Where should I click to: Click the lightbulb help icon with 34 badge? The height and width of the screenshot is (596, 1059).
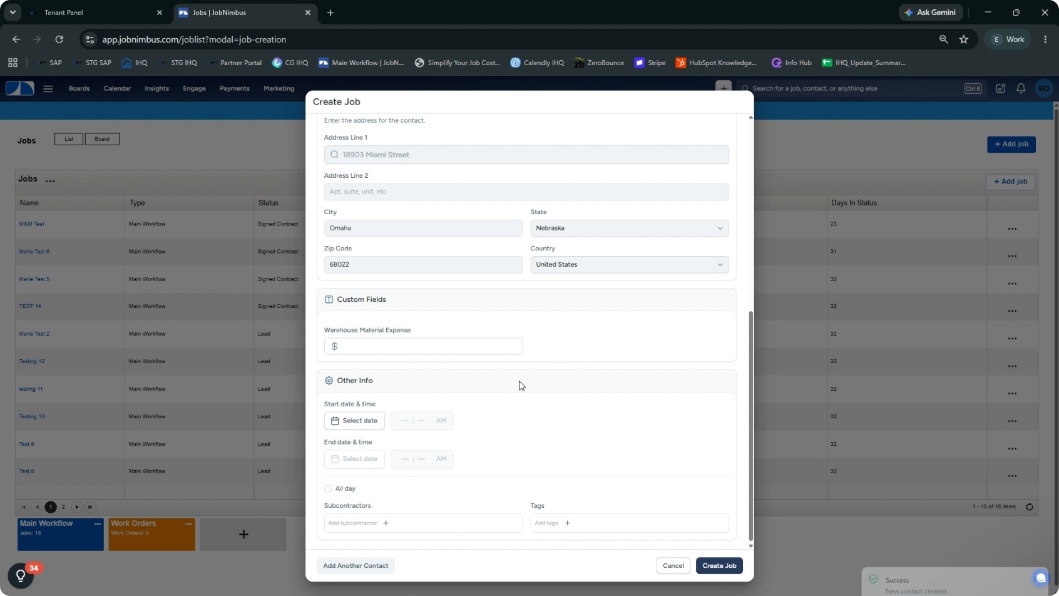(21, 575)
